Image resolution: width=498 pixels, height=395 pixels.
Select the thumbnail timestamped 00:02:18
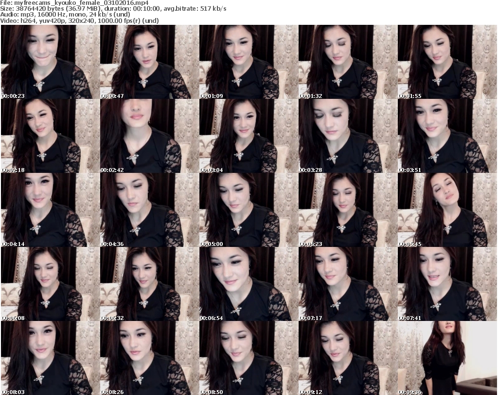50,136
